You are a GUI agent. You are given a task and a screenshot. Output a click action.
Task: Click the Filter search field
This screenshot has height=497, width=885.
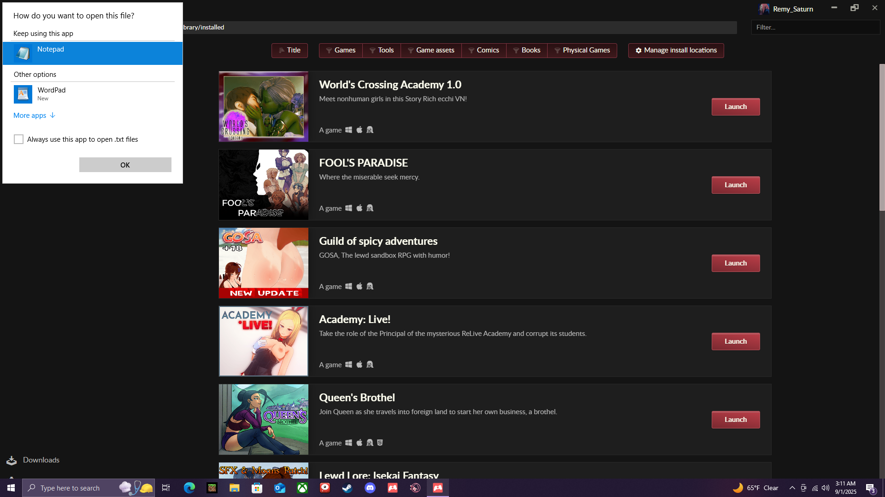tap(815, 27)
